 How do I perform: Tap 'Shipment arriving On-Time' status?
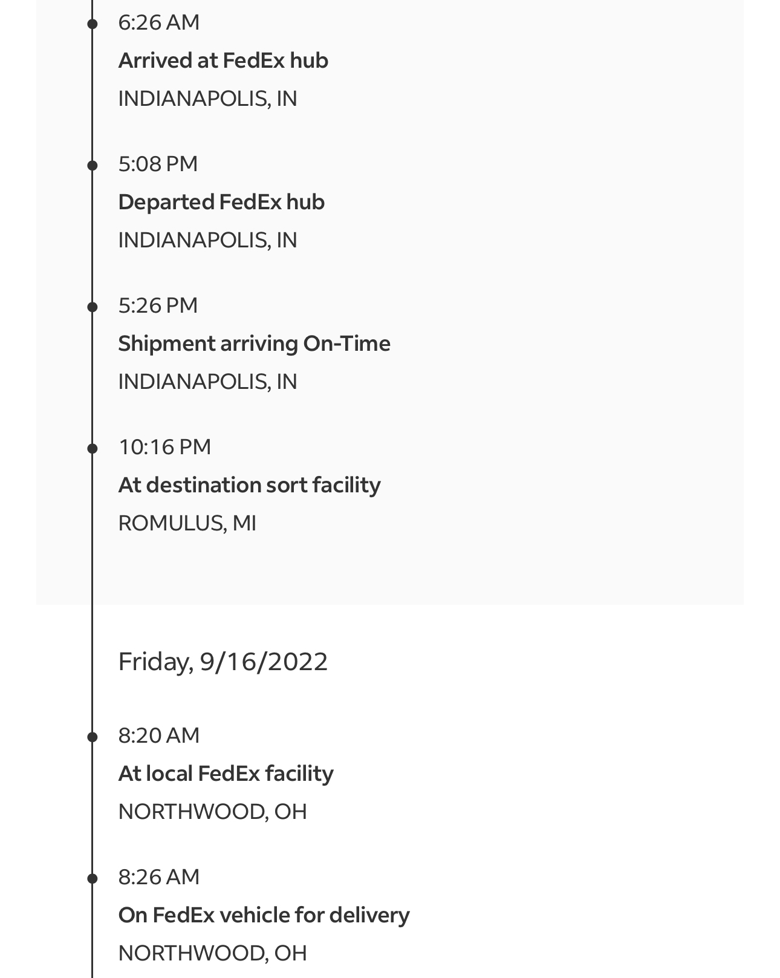254,344
